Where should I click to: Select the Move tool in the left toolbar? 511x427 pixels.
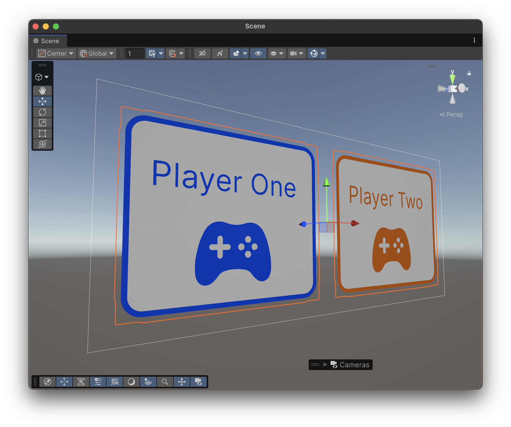pos(42,101)
